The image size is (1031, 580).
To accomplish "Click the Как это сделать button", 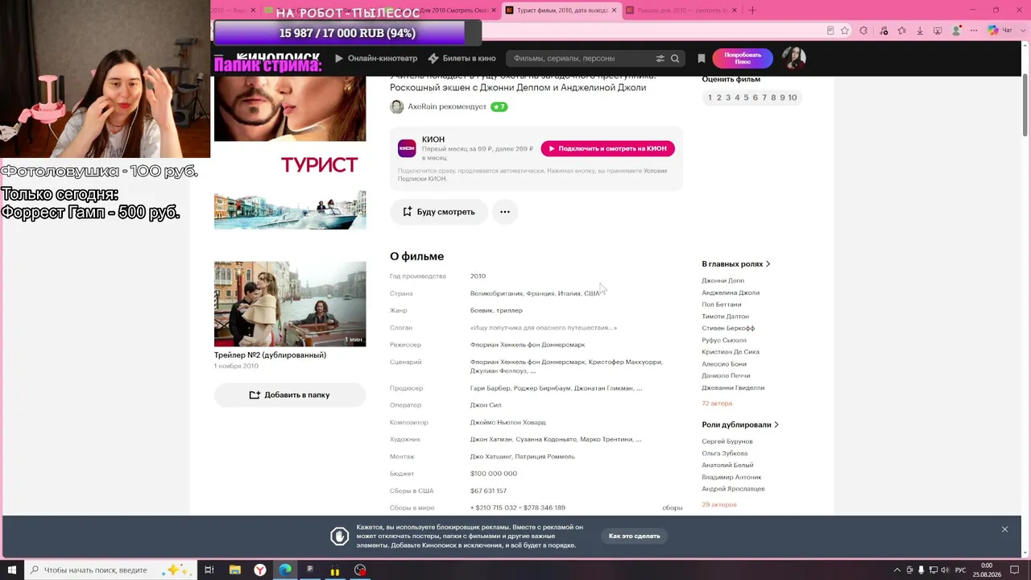I will point(635,536).
